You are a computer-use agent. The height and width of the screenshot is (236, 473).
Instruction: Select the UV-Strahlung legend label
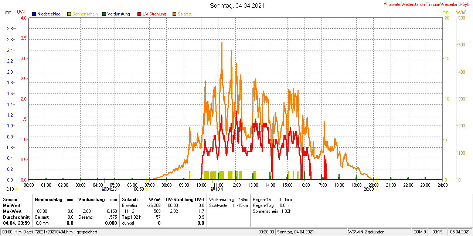pos(154,14)
